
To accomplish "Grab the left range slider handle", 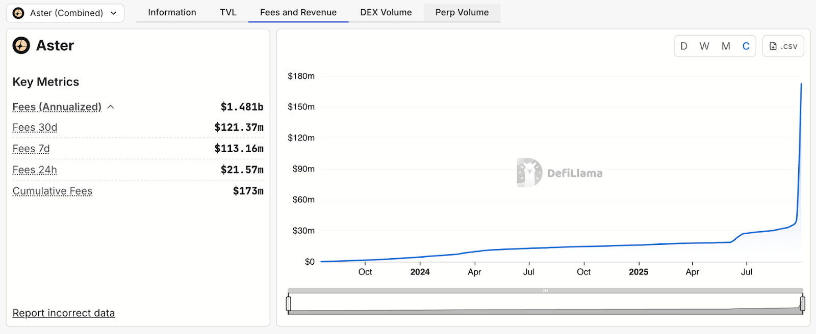I will (x=289, y=303).
